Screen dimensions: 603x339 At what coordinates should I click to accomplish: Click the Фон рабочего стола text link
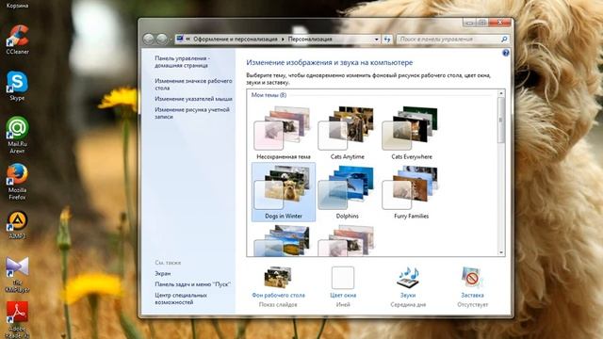pyautogui.click(x=278, y=295)
